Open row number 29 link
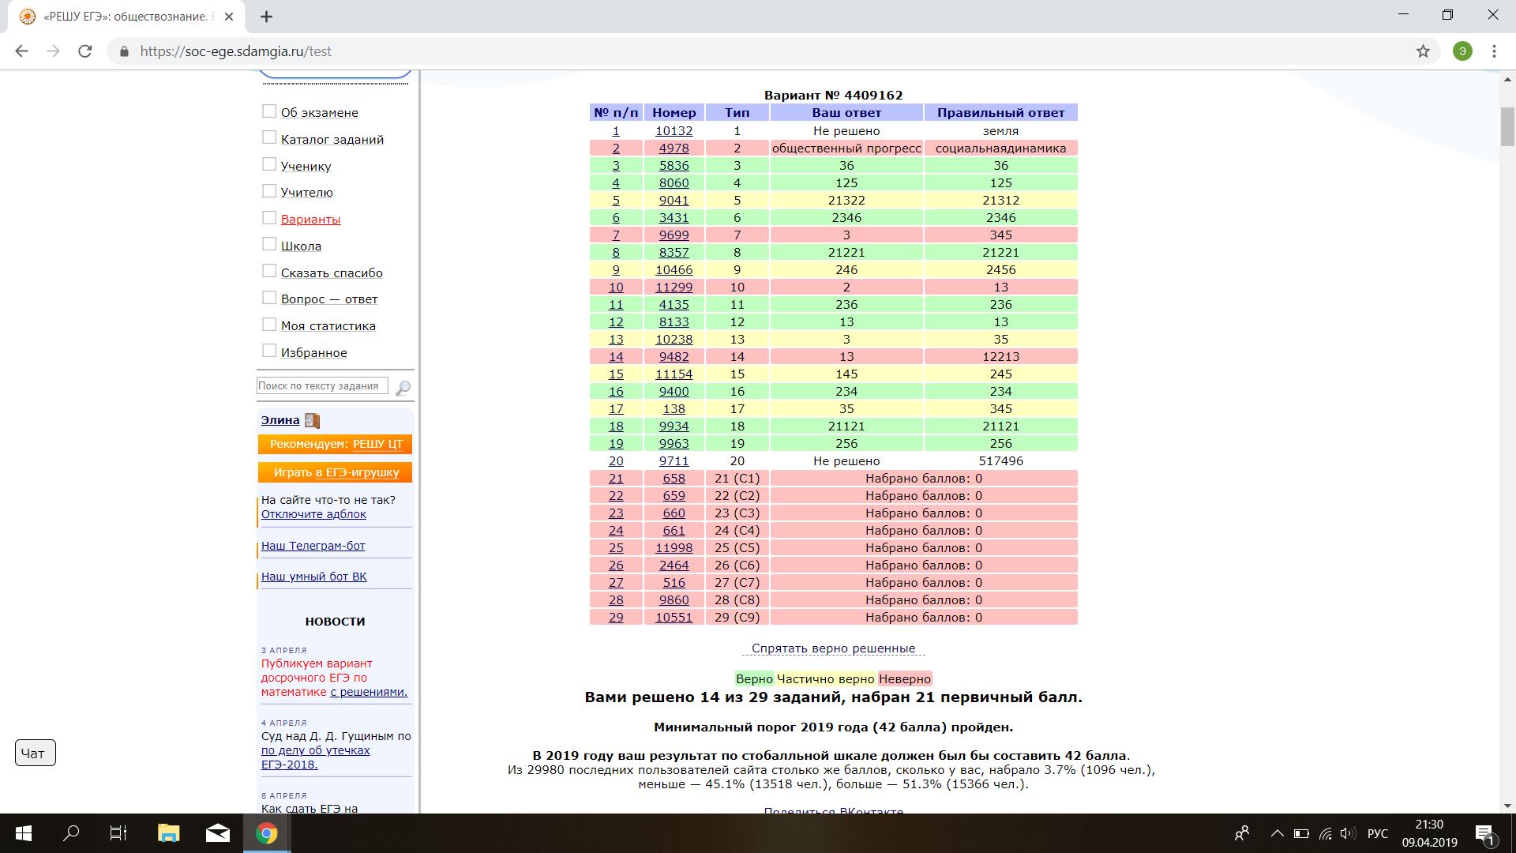This screenshot has height=853, width=1516. coord(616,618)
